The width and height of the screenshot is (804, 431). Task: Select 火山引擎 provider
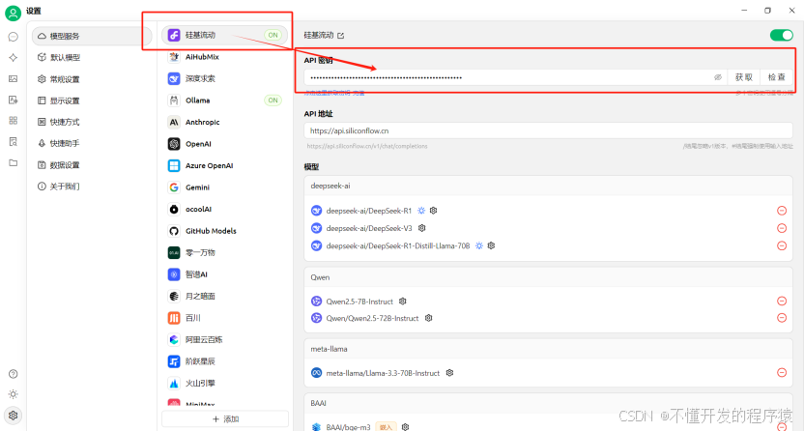tap(224, 384)
